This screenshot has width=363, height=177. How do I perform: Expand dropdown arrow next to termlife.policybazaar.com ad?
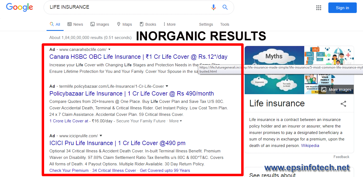coord(167,86)
